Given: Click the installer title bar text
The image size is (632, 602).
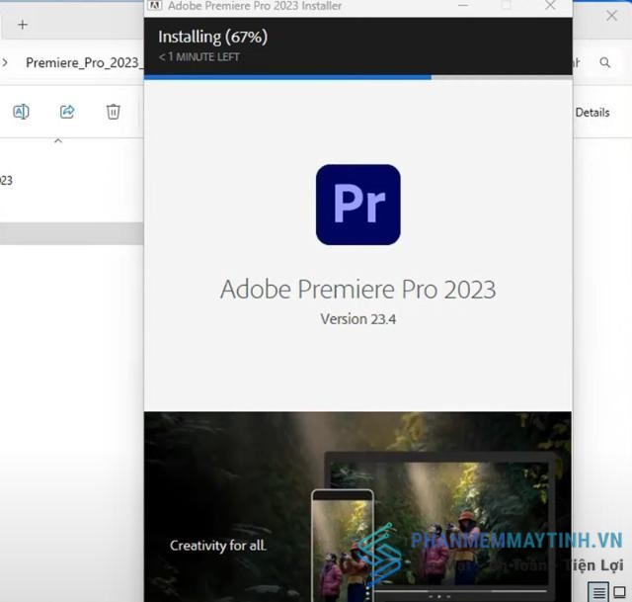Looking at the screenshot, I should pos(255,6).
